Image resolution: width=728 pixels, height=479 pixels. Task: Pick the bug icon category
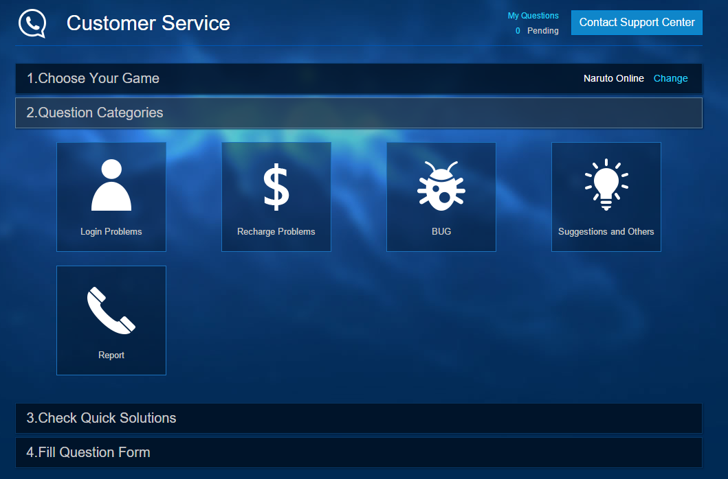[441, 187]
